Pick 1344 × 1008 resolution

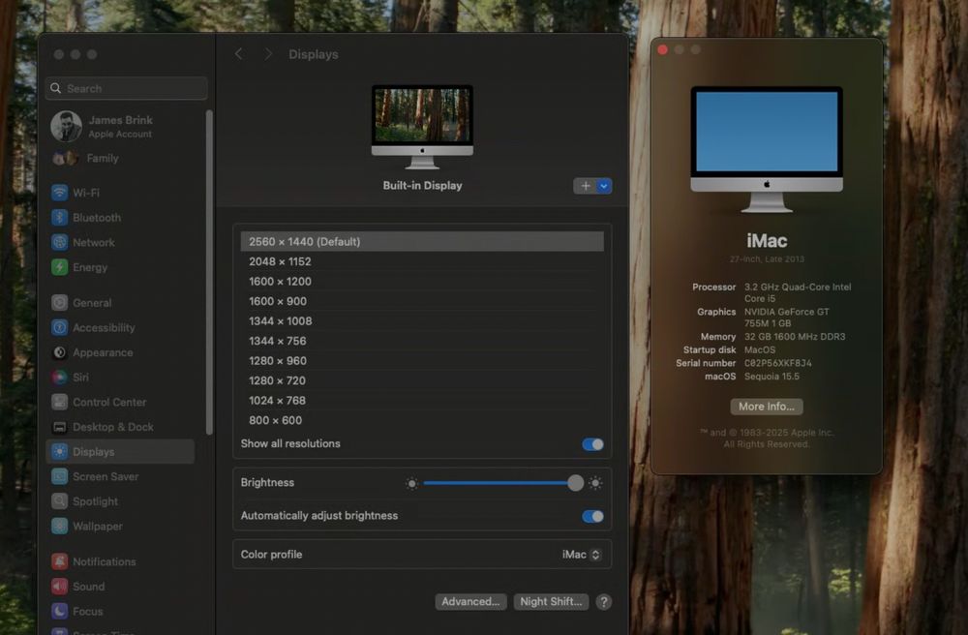pos(422,321)
